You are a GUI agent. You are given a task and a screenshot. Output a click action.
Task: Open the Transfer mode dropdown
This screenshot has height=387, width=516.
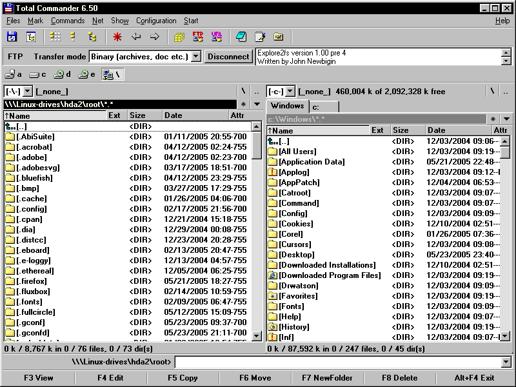(196, 57)
